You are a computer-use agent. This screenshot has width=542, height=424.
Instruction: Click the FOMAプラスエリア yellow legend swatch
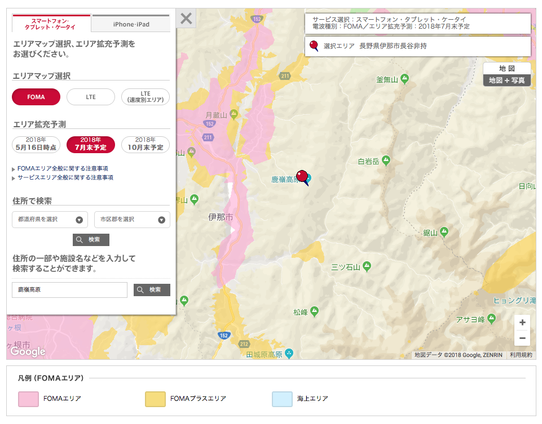tap(155, 399)
